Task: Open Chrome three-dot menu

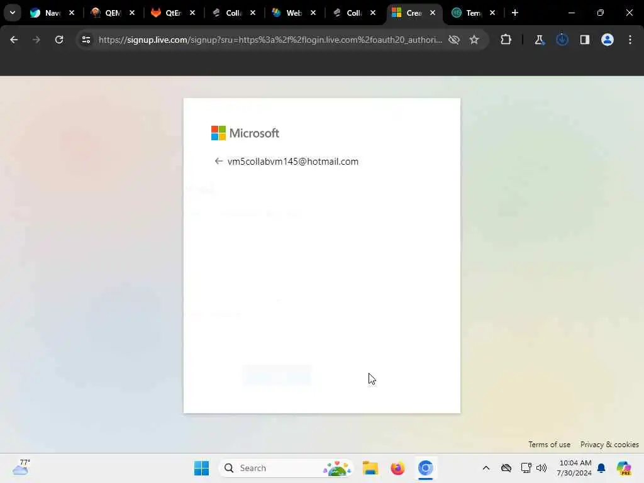Action: point(630,40)
